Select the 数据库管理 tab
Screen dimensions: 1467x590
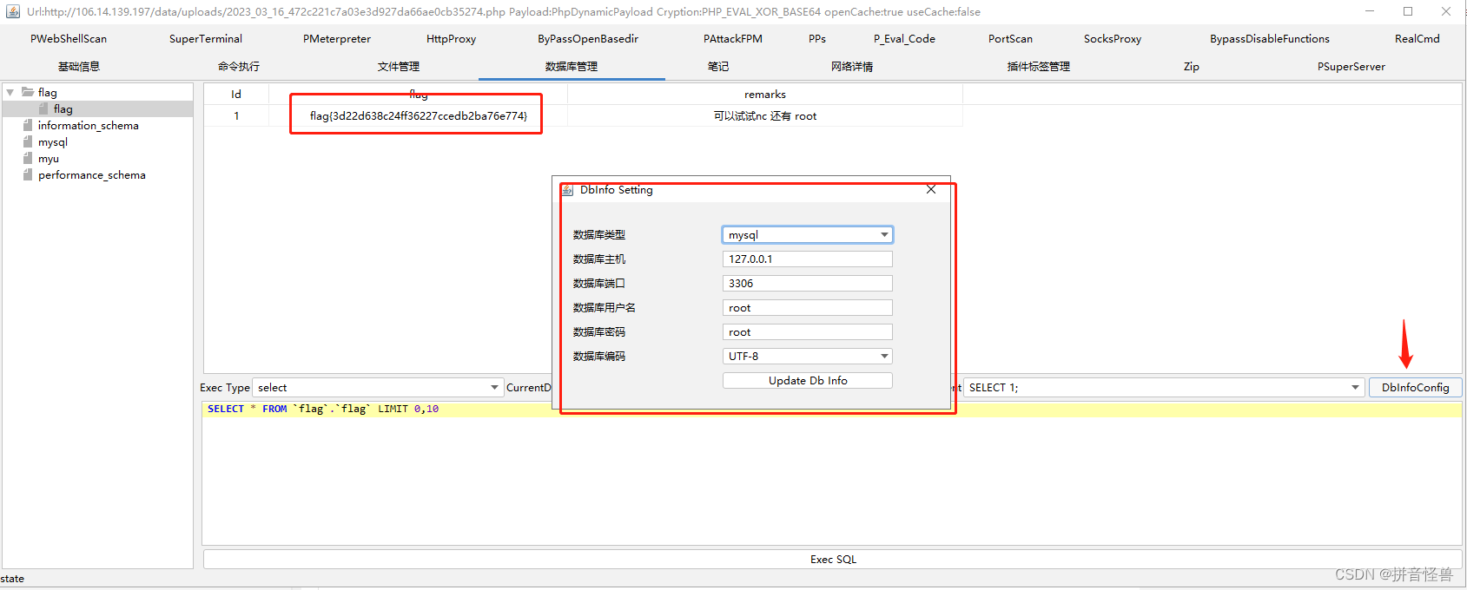tap(572, 67)
